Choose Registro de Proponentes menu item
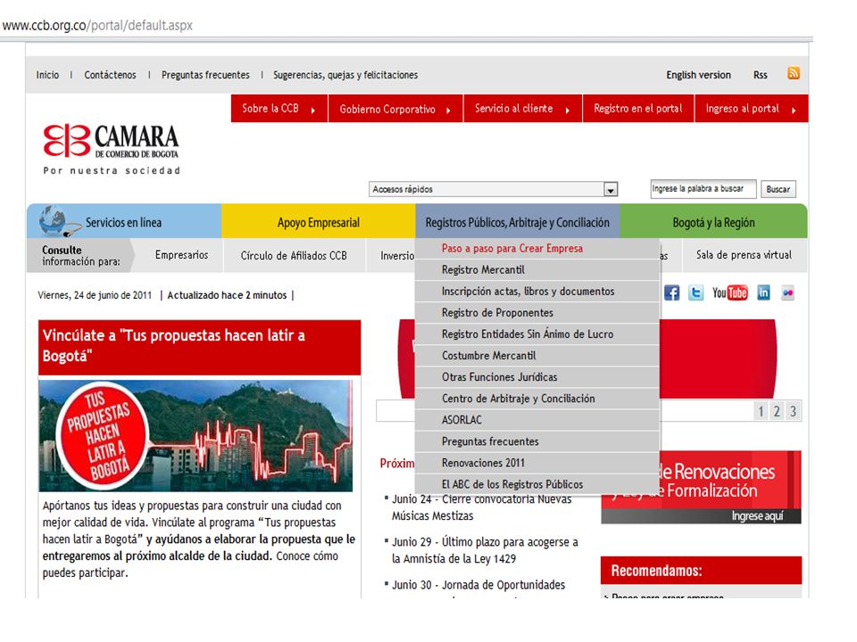Image resolution: width=857 pixels, height=642 pixels. [537, 313]
